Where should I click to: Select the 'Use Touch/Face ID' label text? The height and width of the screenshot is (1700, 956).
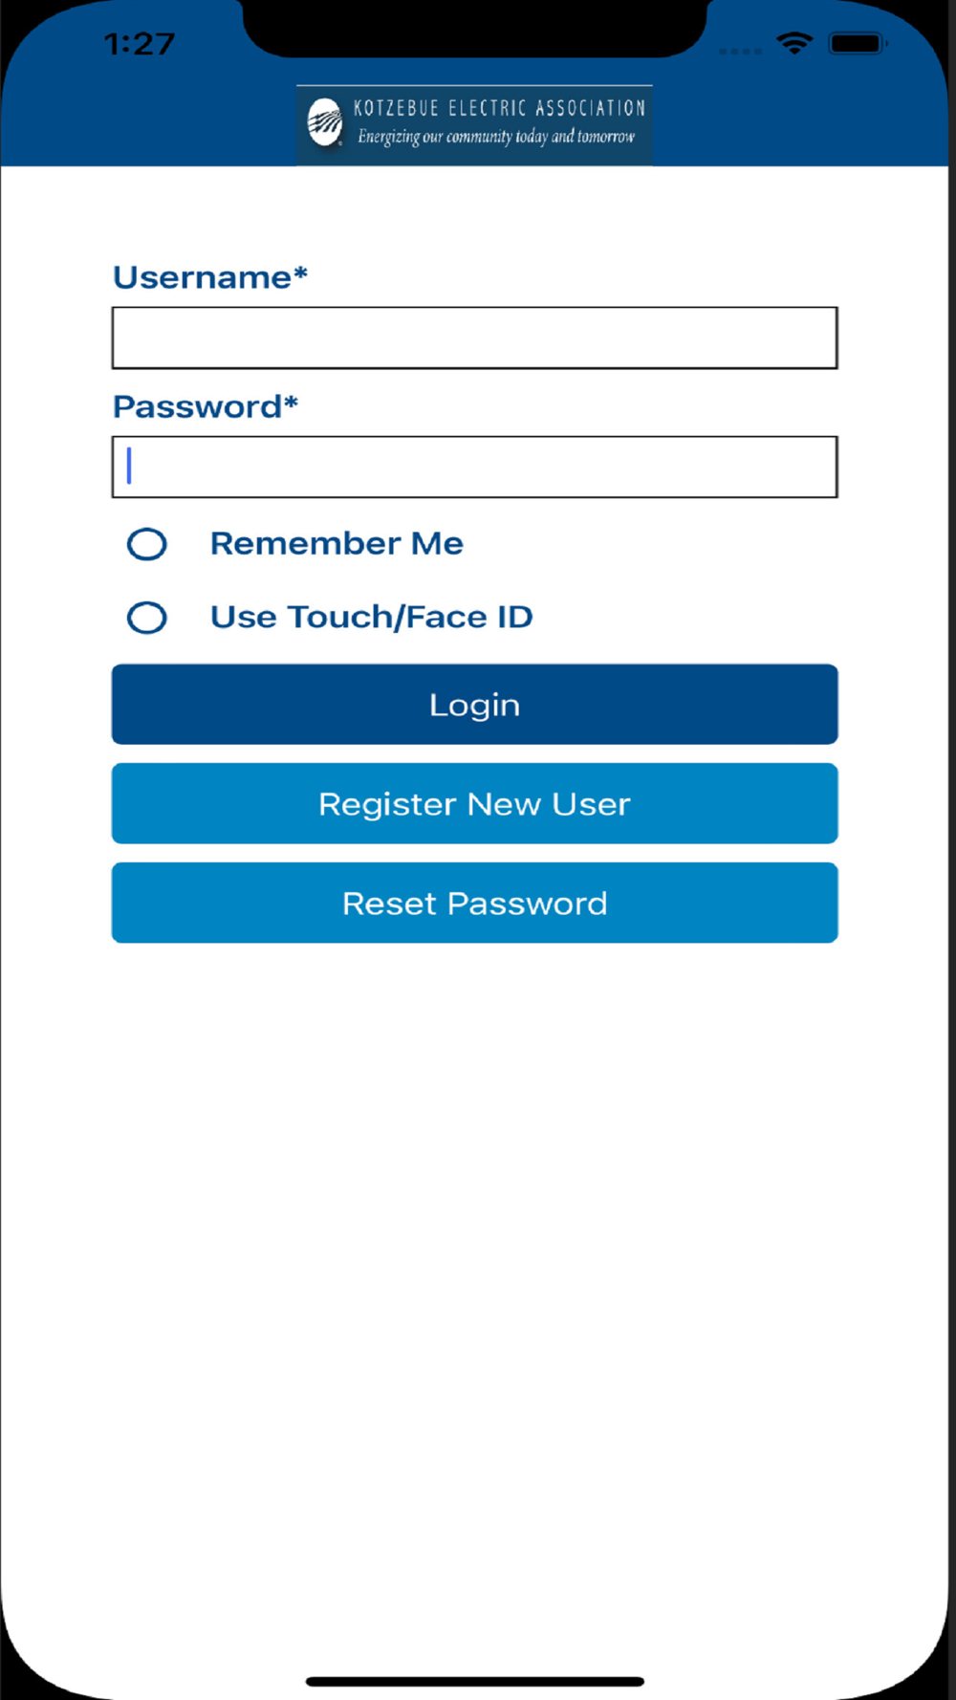372,617
